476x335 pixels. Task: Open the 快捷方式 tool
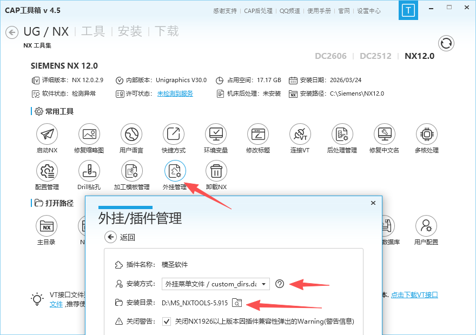174,134
